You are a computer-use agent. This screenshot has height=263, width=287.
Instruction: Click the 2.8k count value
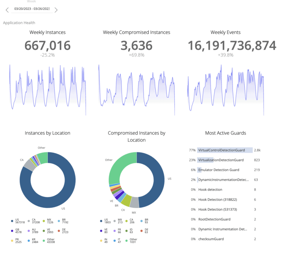coord(257,150)
